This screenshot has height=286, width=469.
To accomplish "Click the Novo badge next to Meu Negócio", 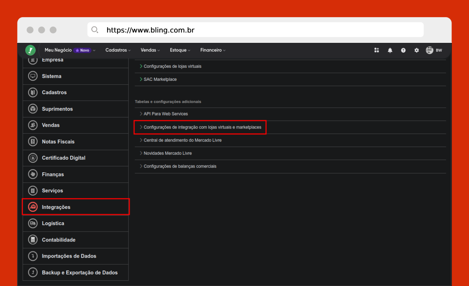I will click(82, 50).
